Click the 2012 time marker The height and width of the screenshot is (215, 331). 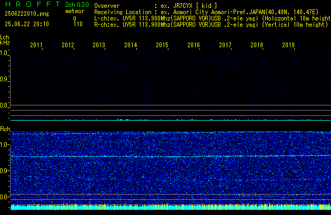coord(68,45)
